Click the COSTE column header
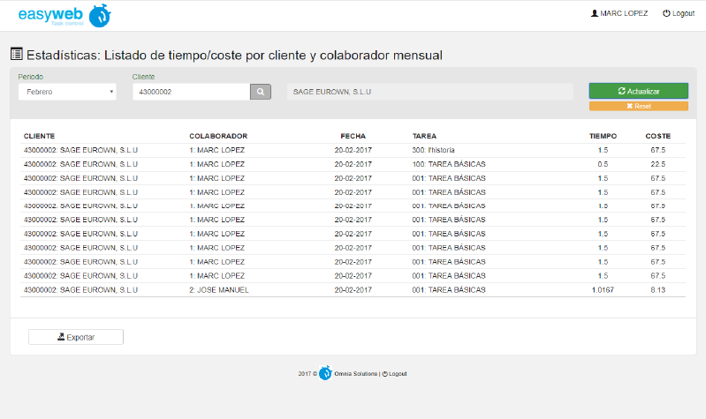Image resolution: width=706 pixels, height=419 pixels. click(657, 136)
